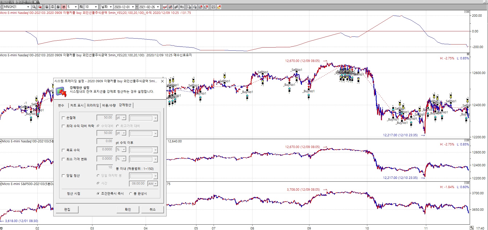This screenshot has width=488, height=230.
Task: Open the MNQH21 symbol dropdown
Action: (28, 7)
